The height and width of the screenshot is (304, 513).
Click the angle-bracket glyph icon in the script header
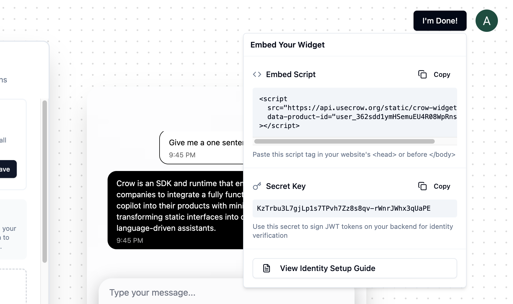256,74
